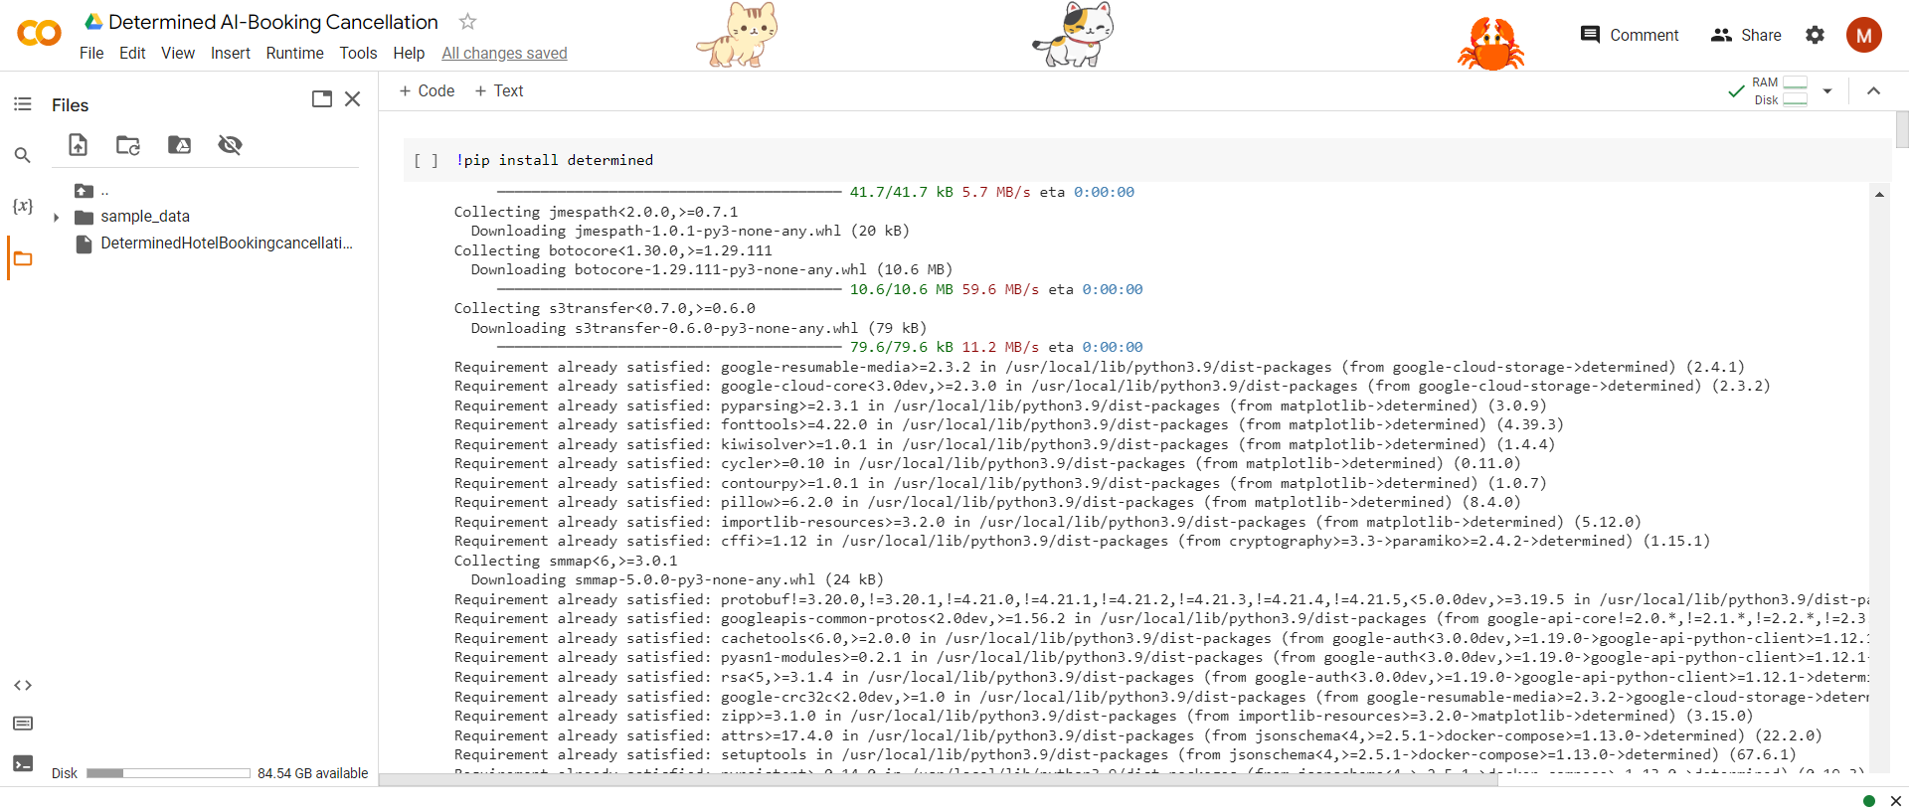Click the red crab mascot
Image resolution: width=1909 pixels, height=812 pixels.
point(1490,45)
